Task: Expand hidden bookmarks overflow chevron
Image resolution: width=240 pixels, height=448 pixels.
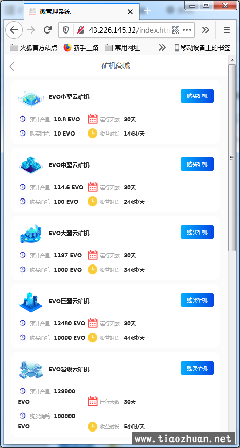Action: [162, 47]
